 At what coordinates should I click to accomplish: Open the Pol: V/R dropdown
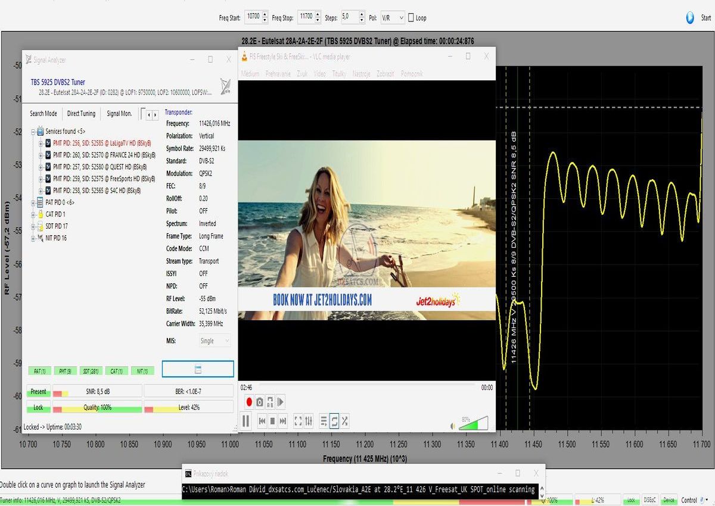tap(393, 18)
